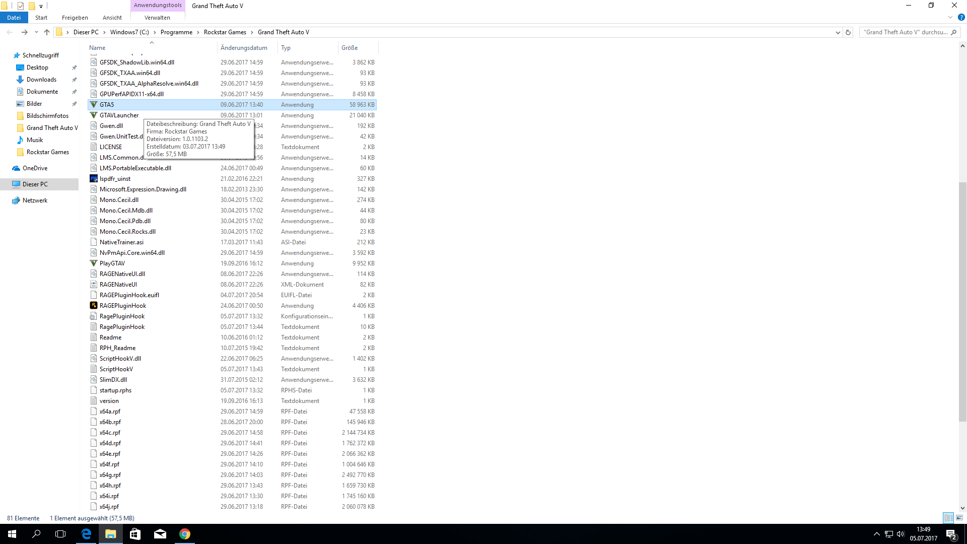Open address bar history dropdown
The width and height of the screenshot is (967, 544).
coord(838,32)
